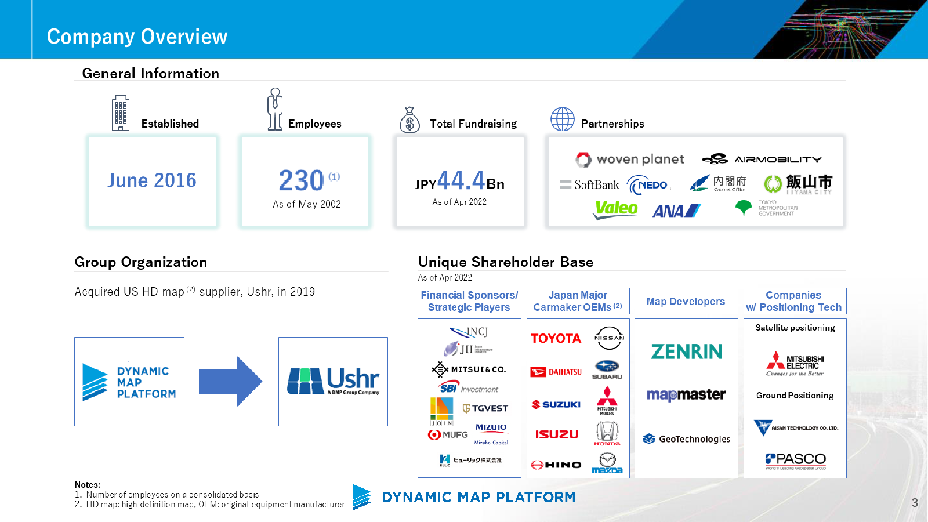Click the ANA logo
The width and height of the screenshot is (928, 522).
point(676,211)
